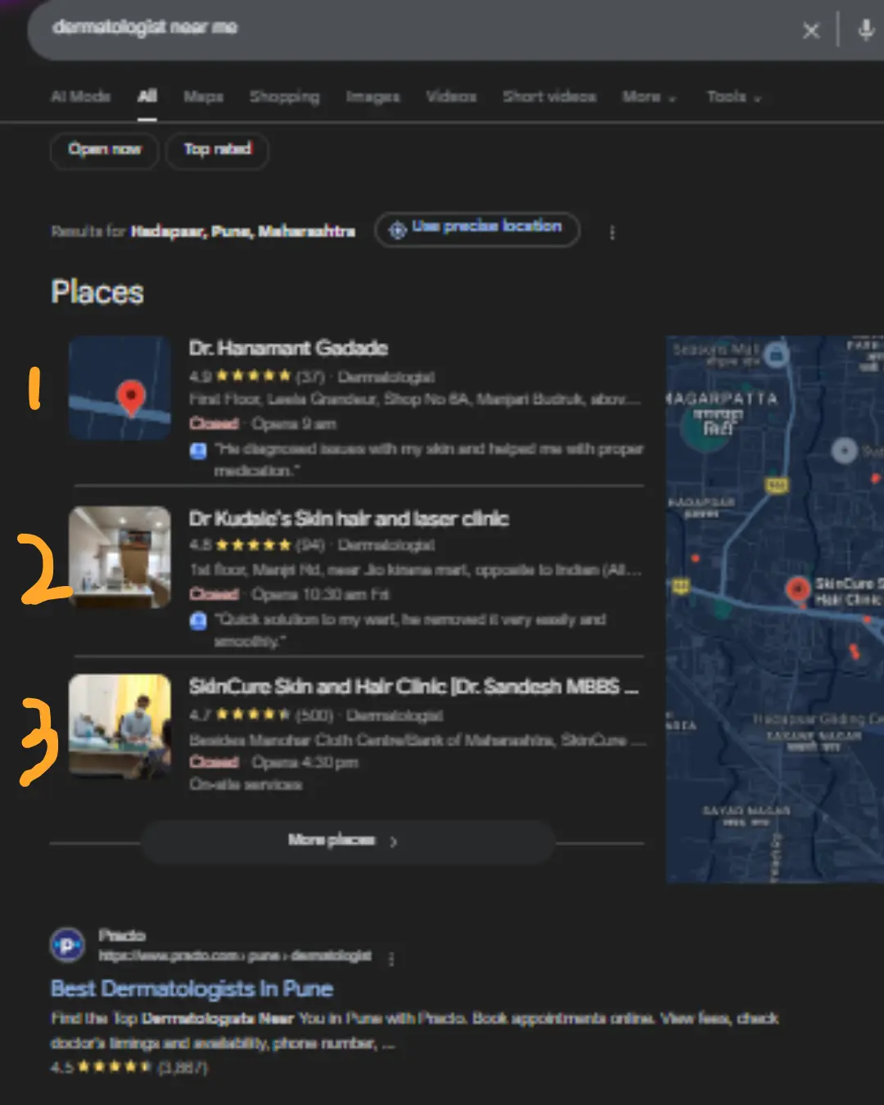Click the map pin thumbnail for Dr. Hanamant Gadade
884x1105 pixels.
pos(120,388)
